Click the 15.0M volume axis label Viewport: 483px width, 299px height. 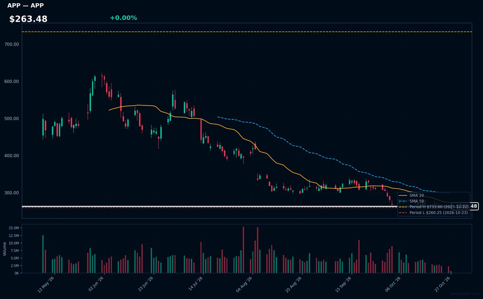(13, 228)
